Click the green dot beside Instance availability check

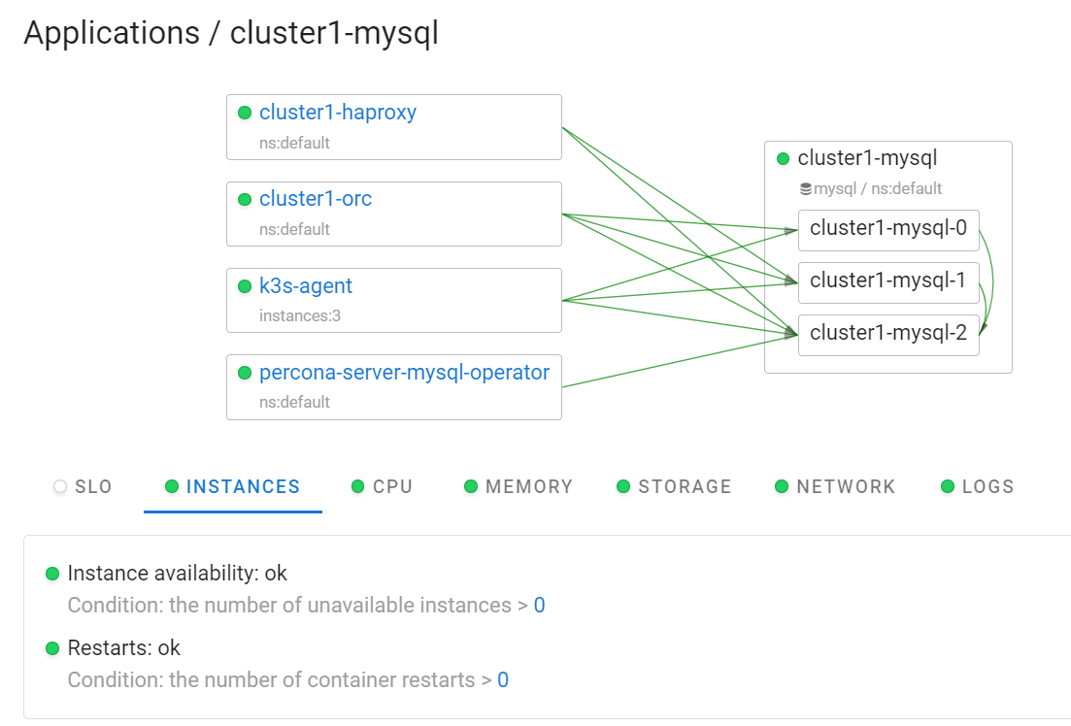pyautogui.click(x=51, y=573)
